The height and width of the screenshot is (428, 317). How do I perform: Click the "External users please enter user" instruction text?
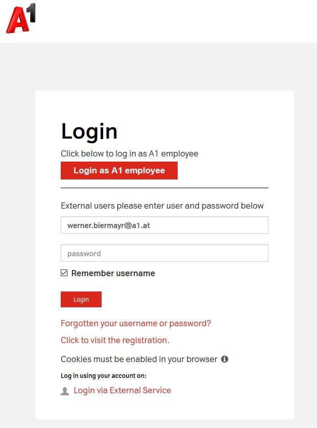pyautogui.click(x=162, y=206)
